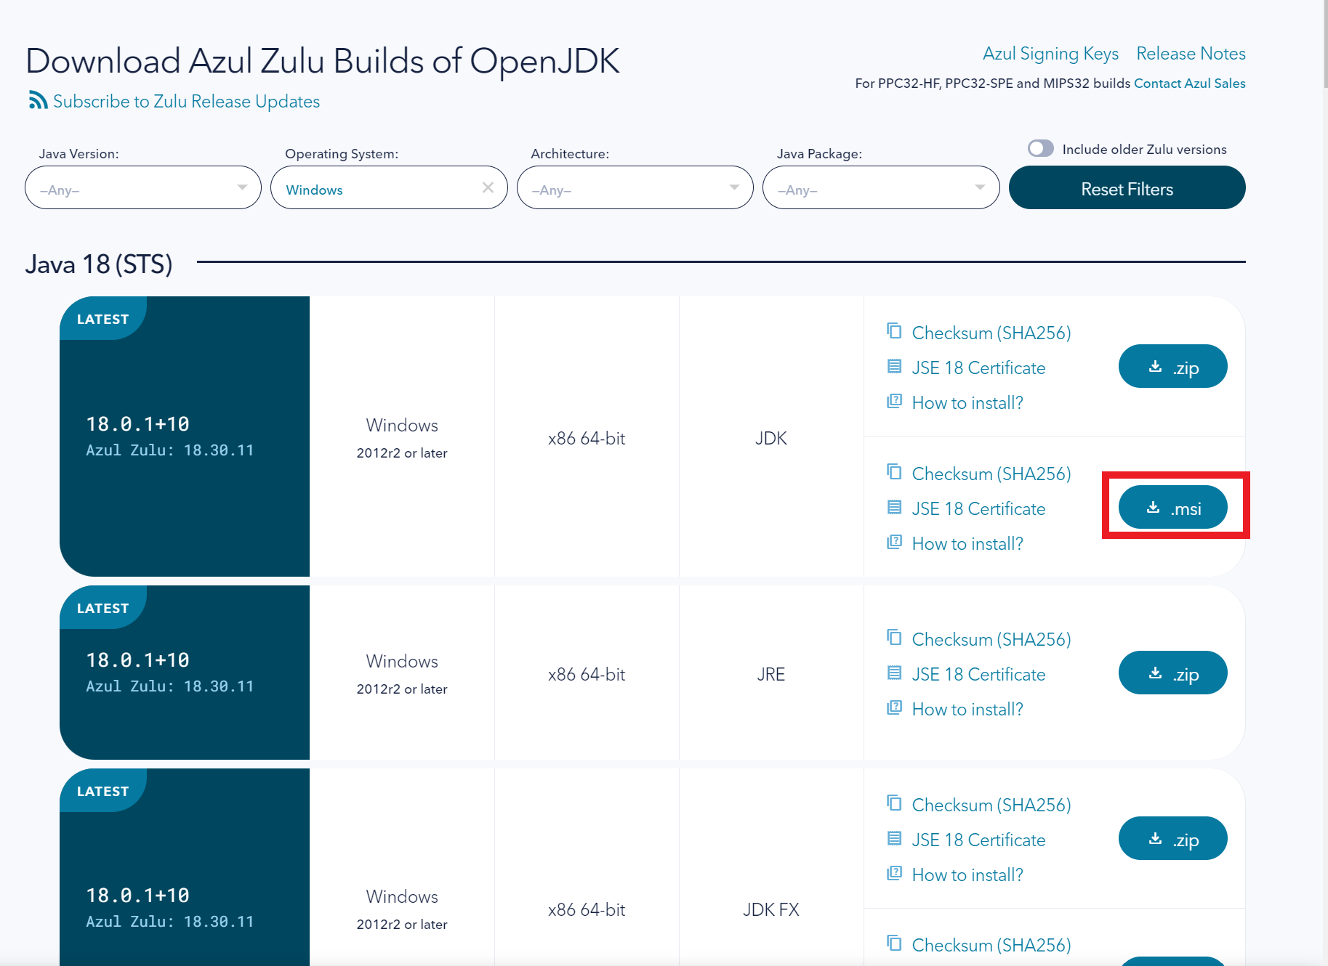This screenshot has height=966, width=1328.
Task: Open the Java Package dropdown
Action: (880, 188)
